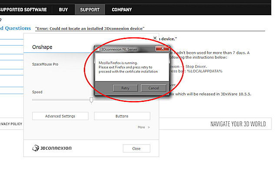Click the "Could not locate" error heading
Image resolution: width=278 pixels, height=170 pixels.
point(90,29)
